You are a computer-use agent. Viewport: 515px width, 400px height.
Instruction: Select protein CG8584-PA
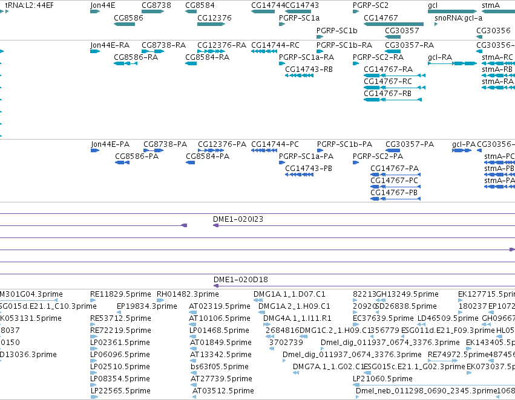pyautogui.click(x=208, y=156)
